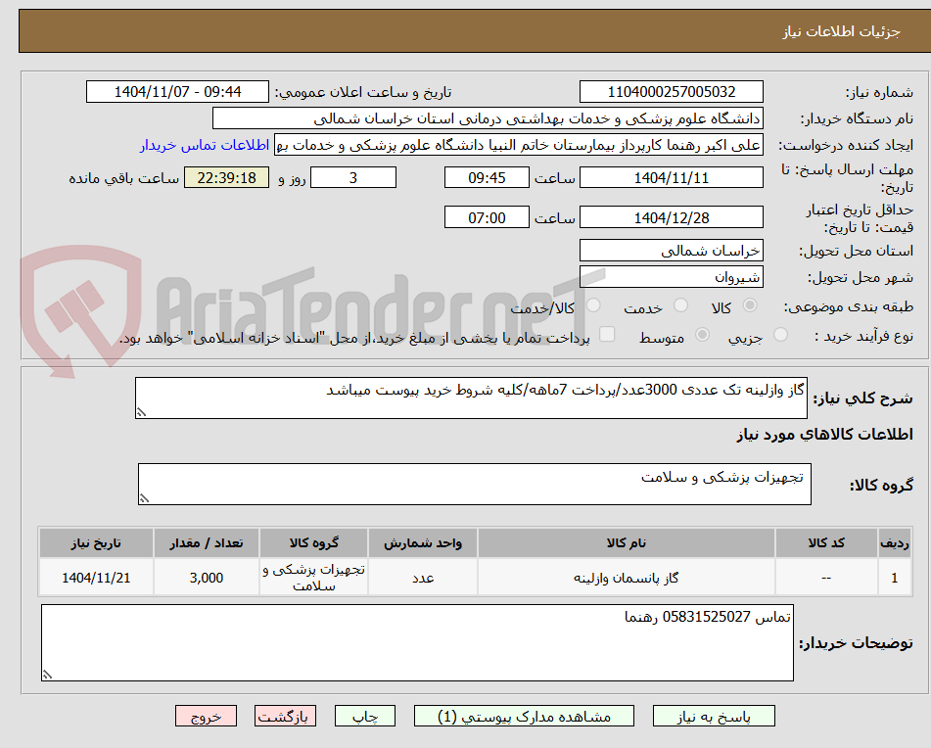The image size is (931, 748).
Task: Click the goods group textarea 'تجهیزات پزشکی و سلامت'
Action: pos(475,484)
